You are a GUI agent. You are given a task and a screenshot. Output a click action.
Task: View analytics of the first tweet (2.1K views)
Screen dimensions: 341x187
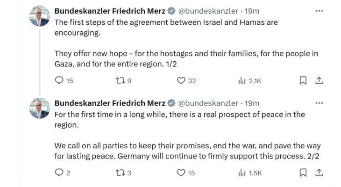(242, 81)
